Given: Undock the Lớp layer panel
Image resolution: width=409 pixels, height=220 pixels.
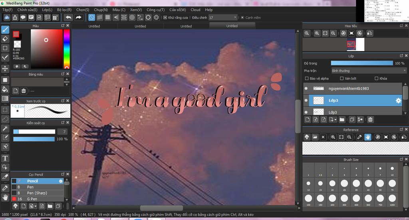Looking at the screenshot, I should click(401, 56).
